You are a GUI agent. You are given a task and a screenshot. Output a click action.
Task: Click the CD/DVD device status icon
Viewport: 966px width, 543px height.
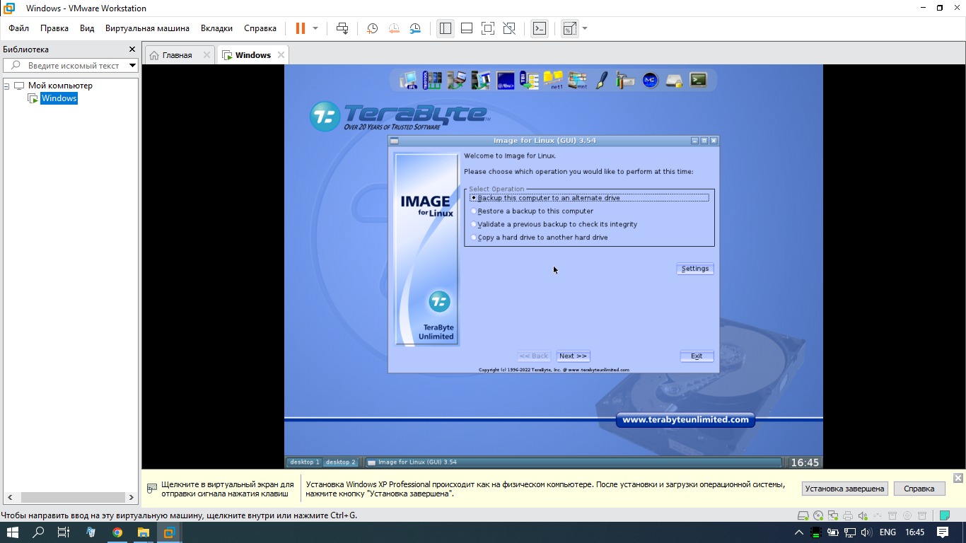818,515
